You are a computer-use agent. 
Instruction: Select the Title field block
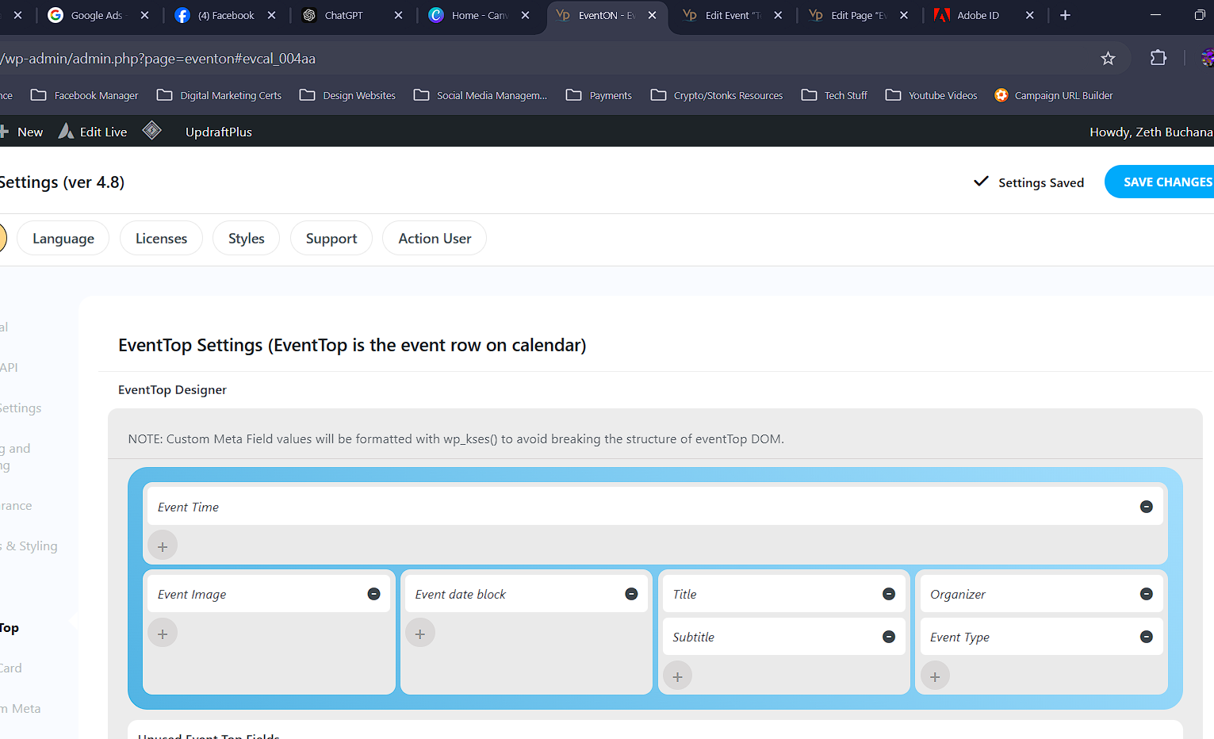(x=783, y=594)
